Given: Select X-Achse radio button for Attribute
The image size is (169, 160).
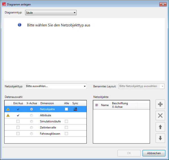Looking at the screenshot, I should point(31,115).
